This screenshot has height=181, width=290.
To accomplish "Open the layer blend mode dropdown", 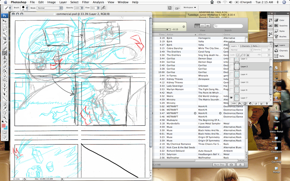I will point(241,50).
